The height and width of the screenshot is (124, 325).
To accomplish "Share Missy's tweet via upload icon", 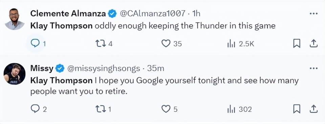I will tap(313, 109).
